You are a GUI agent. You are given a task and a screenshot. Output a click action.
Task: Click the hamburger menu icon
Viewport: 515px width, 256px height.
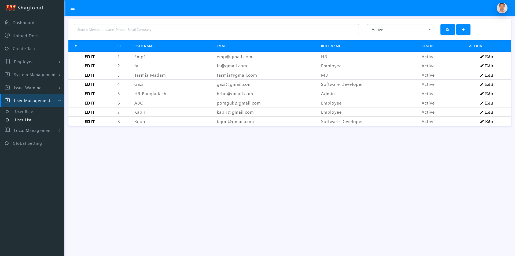pyautogui.click(x=72, y=8)
